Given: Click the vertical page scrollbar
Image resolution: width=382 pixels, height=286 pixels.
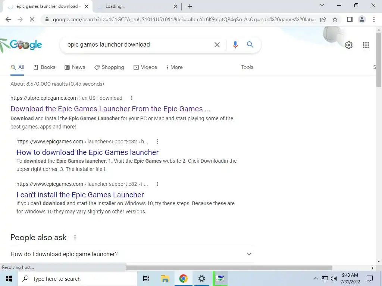Looking at the screenshot, I should (379, 60).
